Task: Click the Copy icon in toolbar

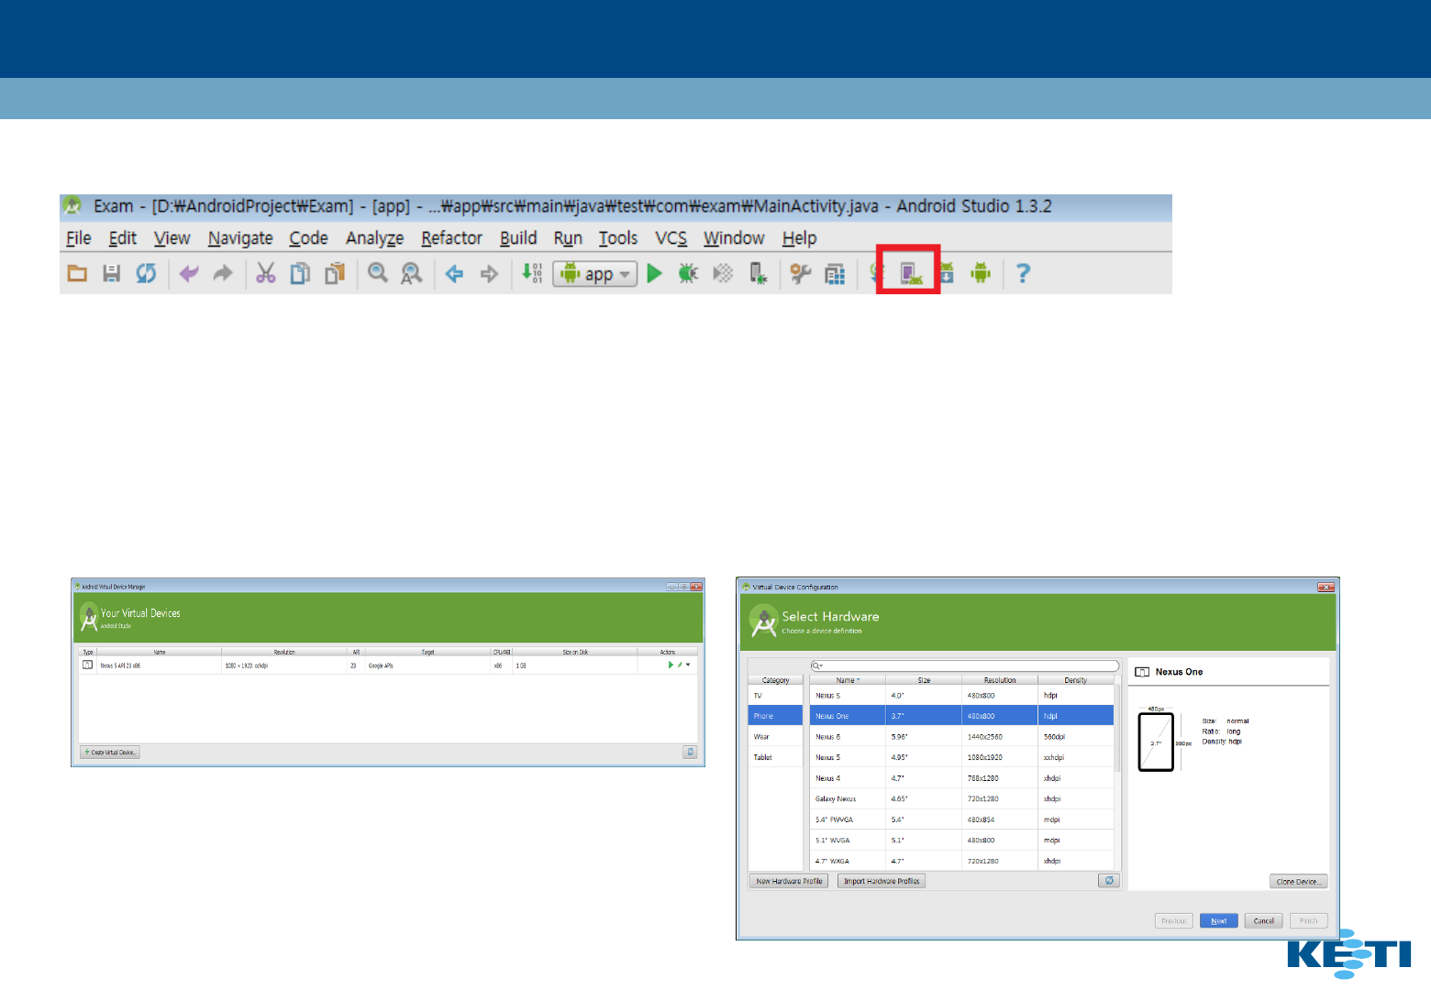Action: pyautogui.click(x=300, y=273)
